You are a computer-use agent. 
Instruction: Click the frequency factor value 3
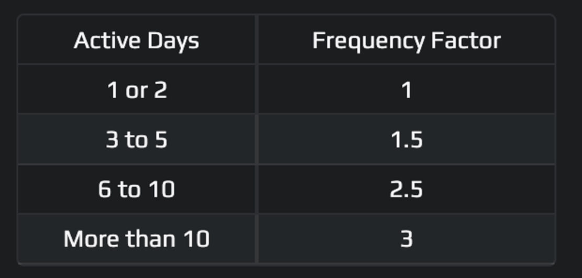point(406,239)
